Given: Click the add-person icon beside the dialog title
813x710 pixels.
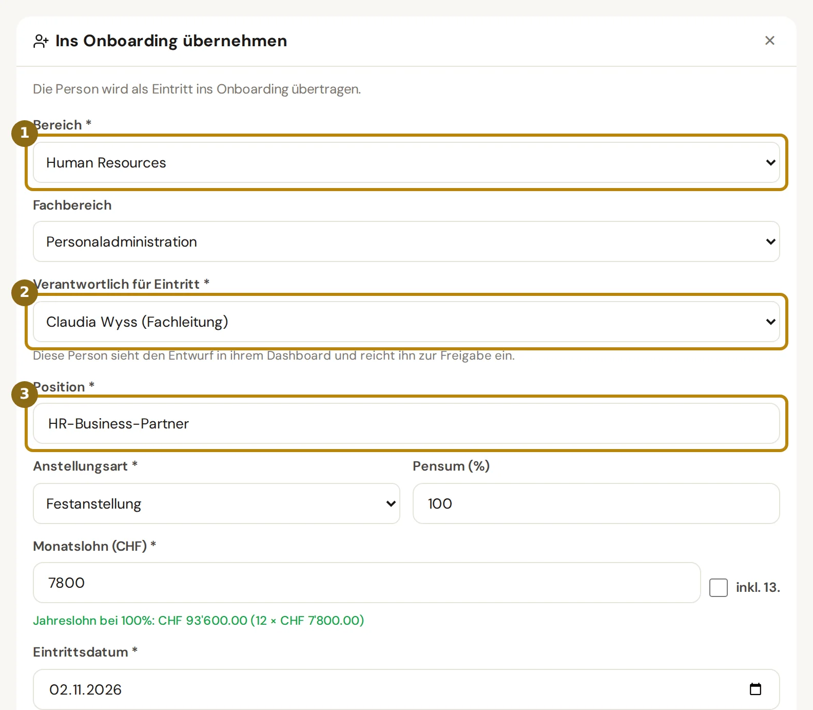Looking at the screenshot, I should pyautogui.click(x=41, y=41).
